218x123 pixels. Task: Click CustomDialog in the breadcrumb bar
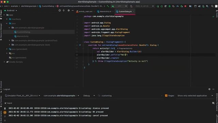(46, 6)
